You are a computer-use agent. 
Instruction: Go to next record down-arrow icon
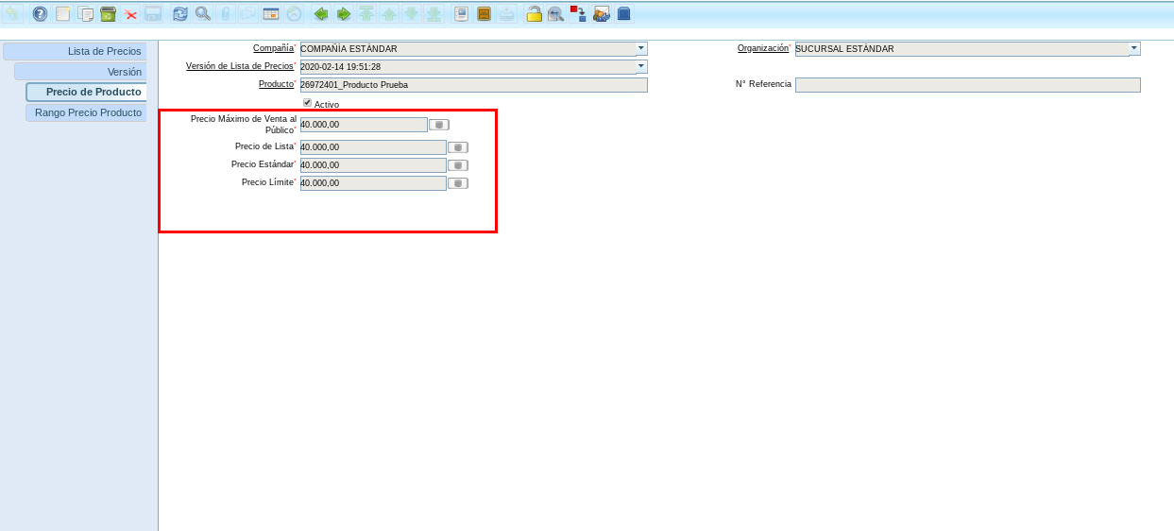point(411,14)
